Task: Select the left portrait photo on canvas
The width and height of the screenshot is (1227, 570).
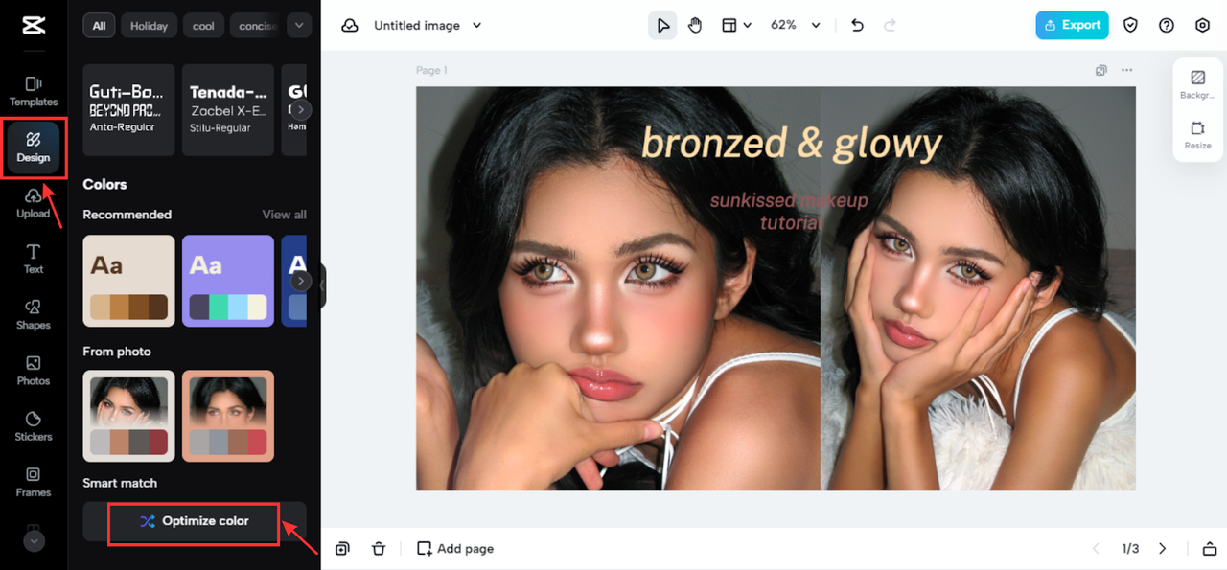Action: (618, 288)
